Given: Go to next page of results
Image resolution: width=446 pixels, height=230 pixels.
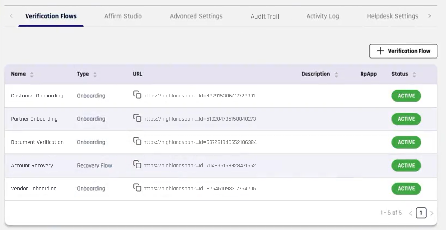Looking at the screenshot, I should click(x=432, y=213).
